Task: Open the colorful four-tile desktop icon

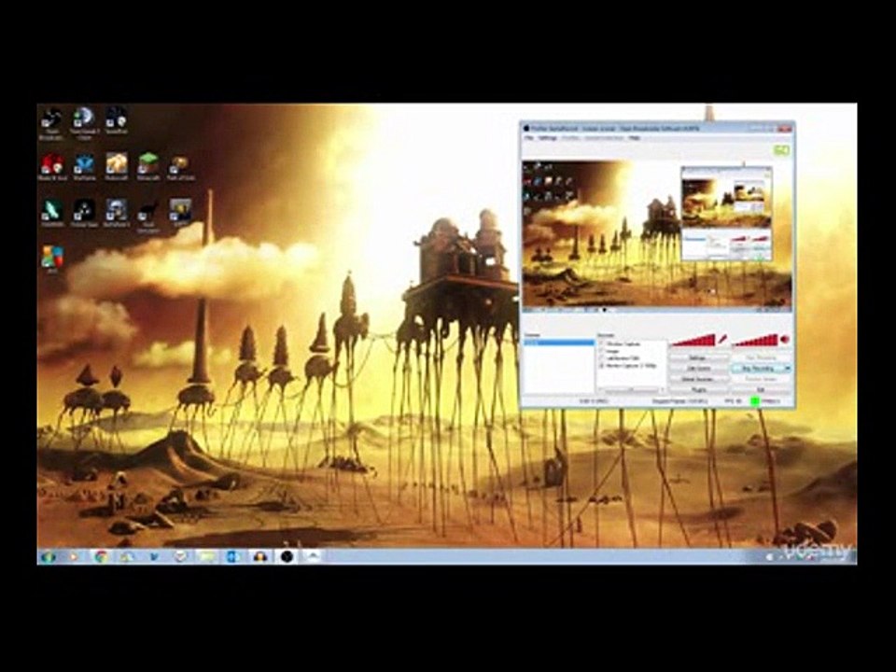Action: point(52,259)
